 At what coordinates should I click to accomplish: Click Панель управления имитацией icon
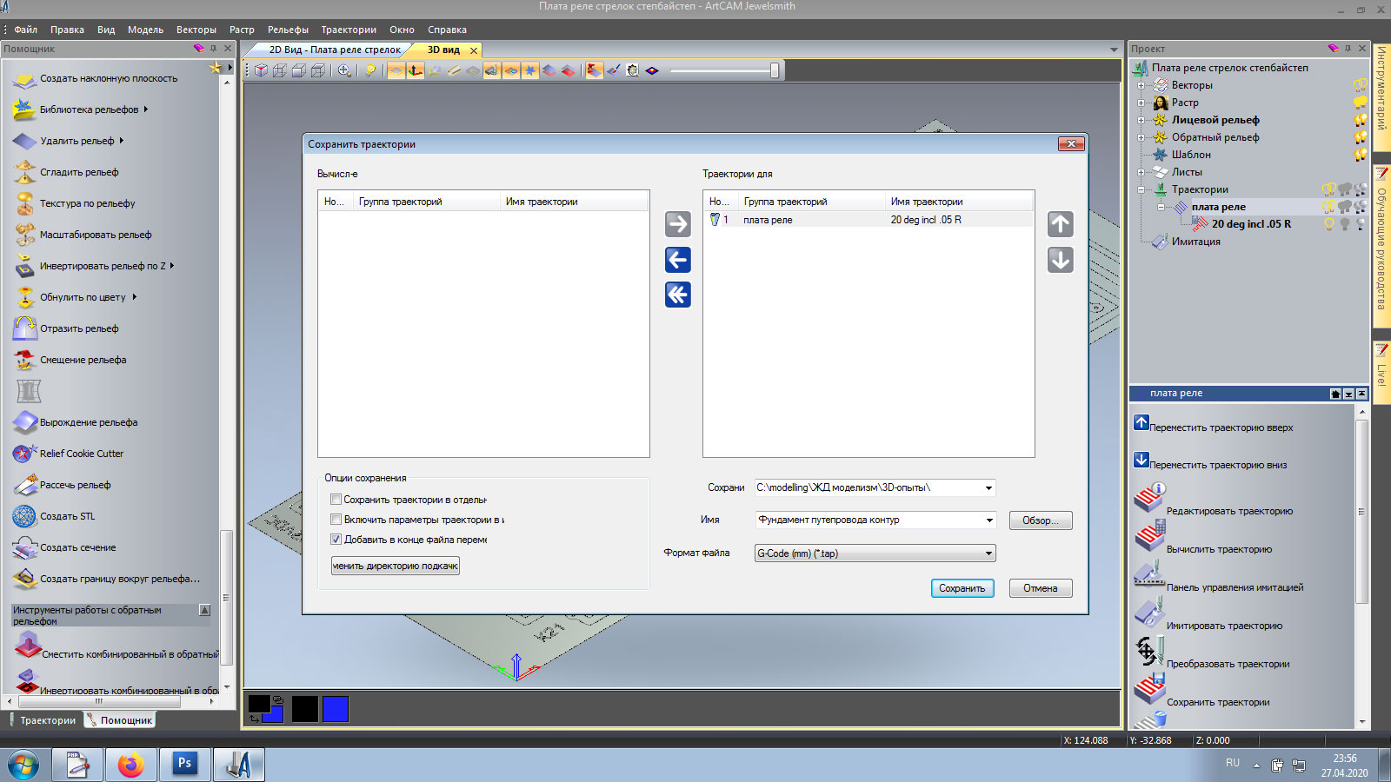pos(1149,573)
